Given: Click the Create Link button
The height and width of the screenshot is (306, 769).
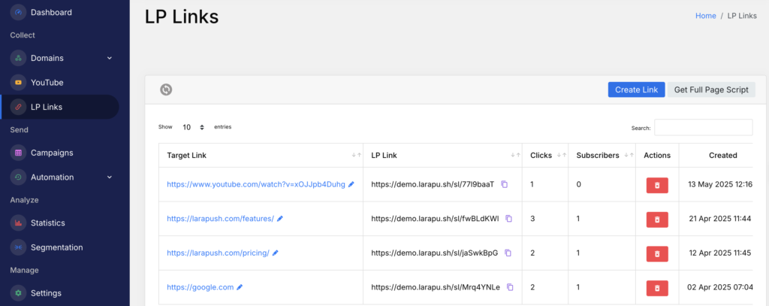Looking at the screenshot, I should coord(636,89).
